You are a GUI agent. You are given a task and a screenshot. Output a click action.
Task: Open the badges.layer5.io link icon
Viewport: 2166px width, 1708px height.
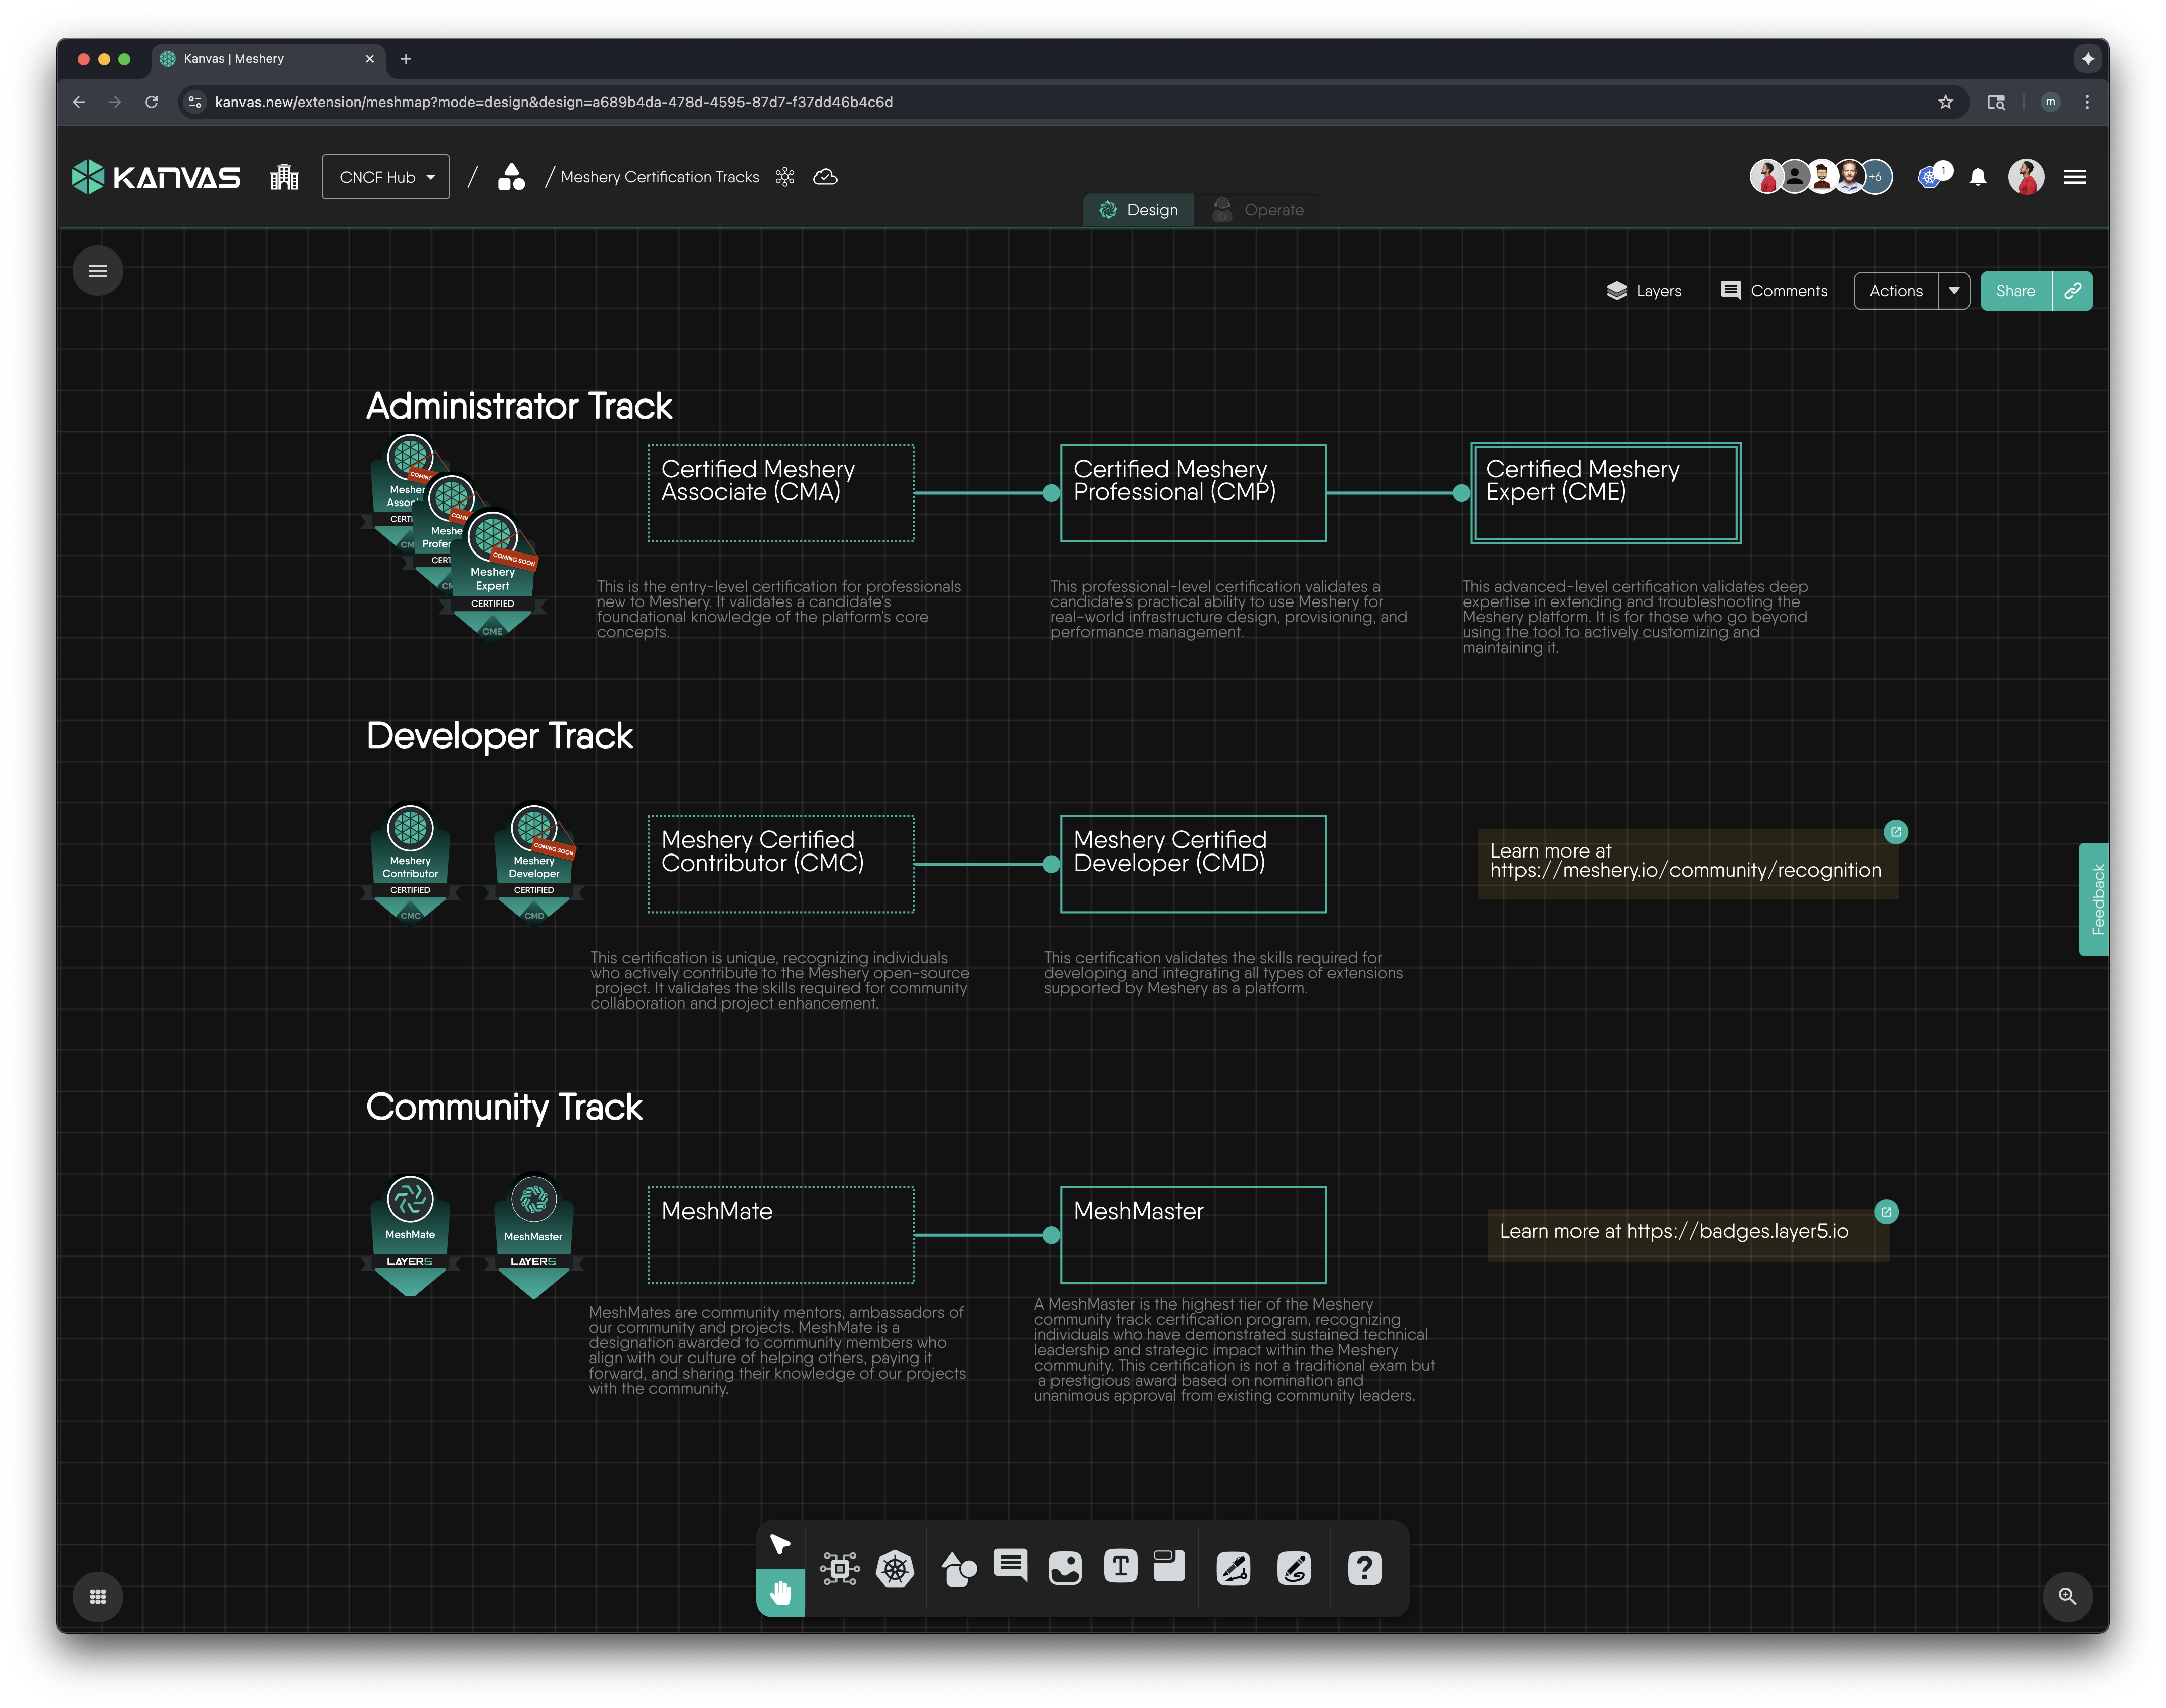(x=1886, y=1212)
